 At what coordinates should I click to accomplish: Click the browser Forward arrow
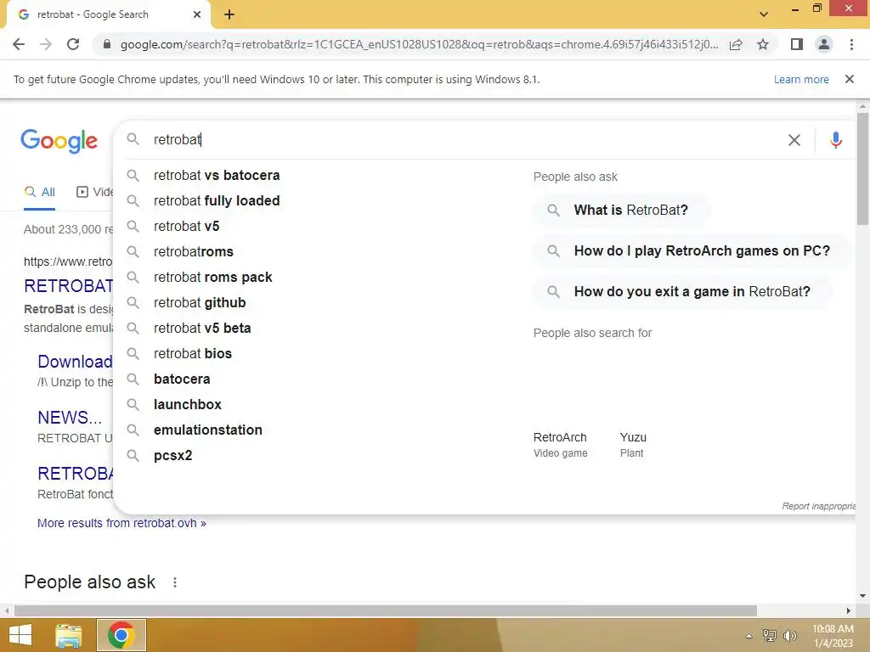pos(46,44)
